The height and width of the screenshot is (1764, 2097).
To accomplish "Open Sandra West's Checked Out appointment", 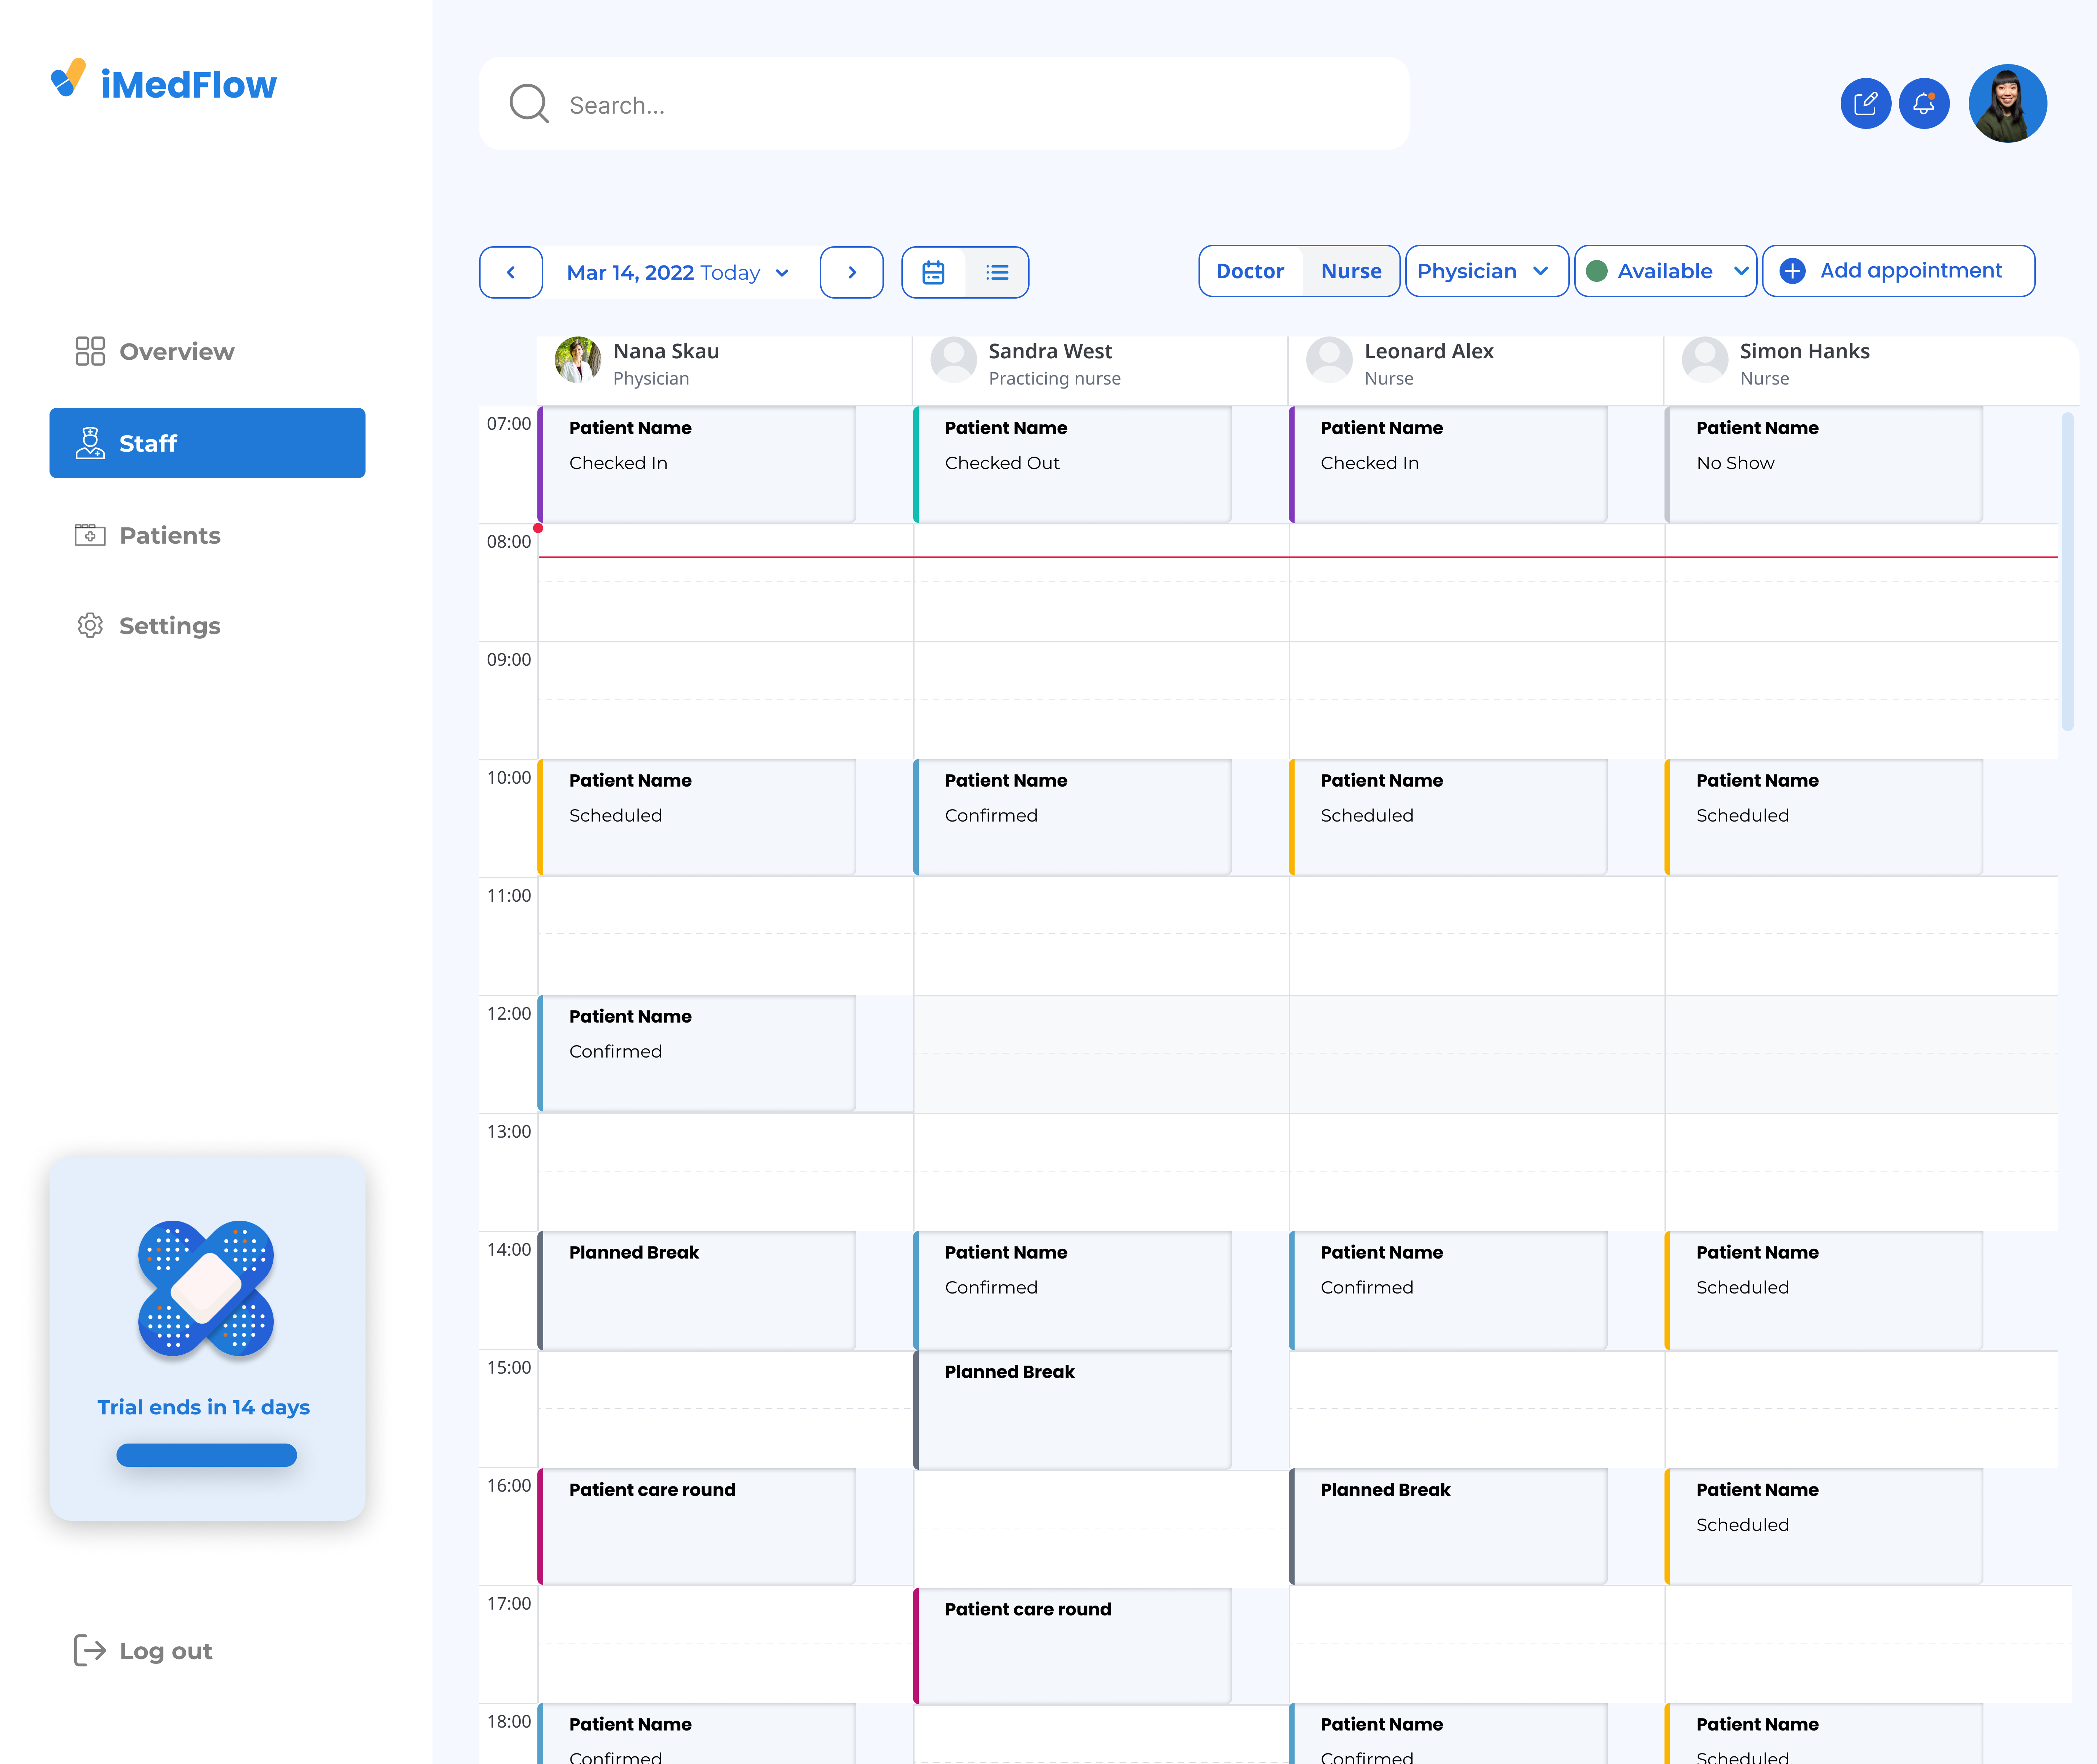I will [x=1073, y=464].
